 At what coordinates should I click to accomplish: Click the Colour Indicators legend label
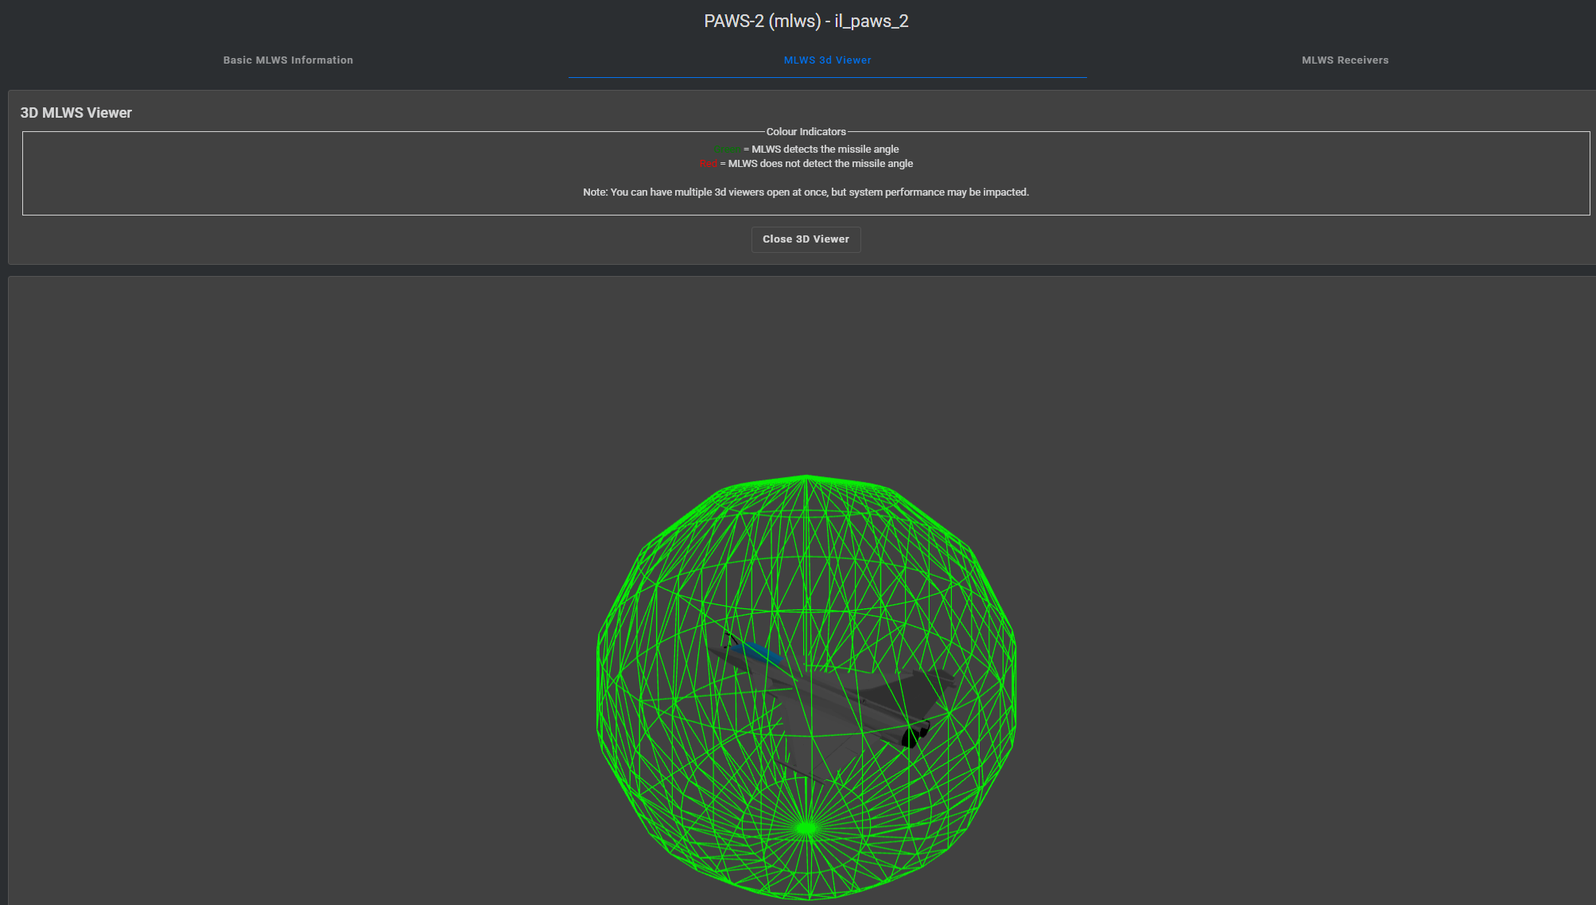(806, 132)
